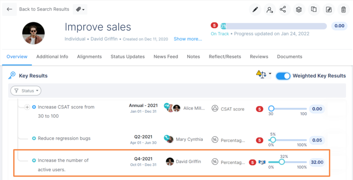Click the share icon in toolbar
The image size is (353, 180).
(x=283, y=9)
